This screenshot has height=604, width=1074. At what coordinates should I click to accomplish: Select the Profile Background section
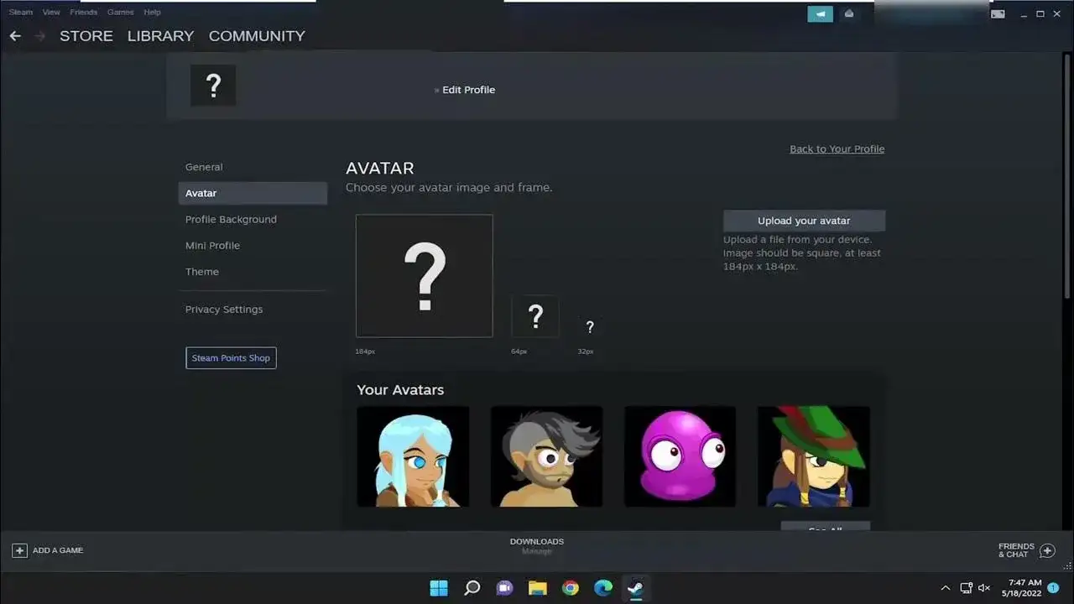pos(231,219)
